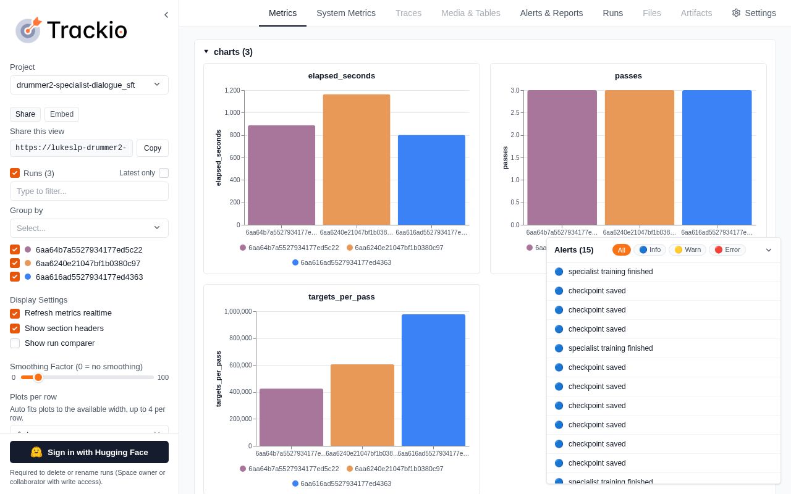Viewport: 791px width, 494px height.
Task: Click the Hugging Face emoji icon
Action: [36, 452]
